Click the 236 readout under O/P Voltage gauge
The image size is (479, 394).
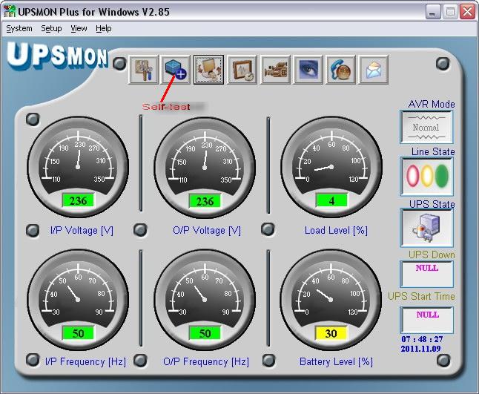click(205, 201)
